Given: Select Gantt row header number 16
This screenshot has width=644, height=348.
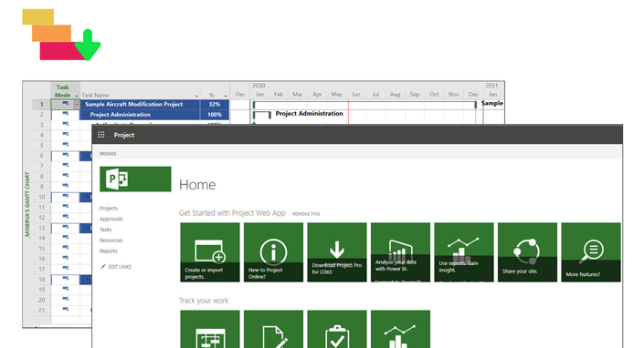Looking at the screenshot, I should (41, 259).
